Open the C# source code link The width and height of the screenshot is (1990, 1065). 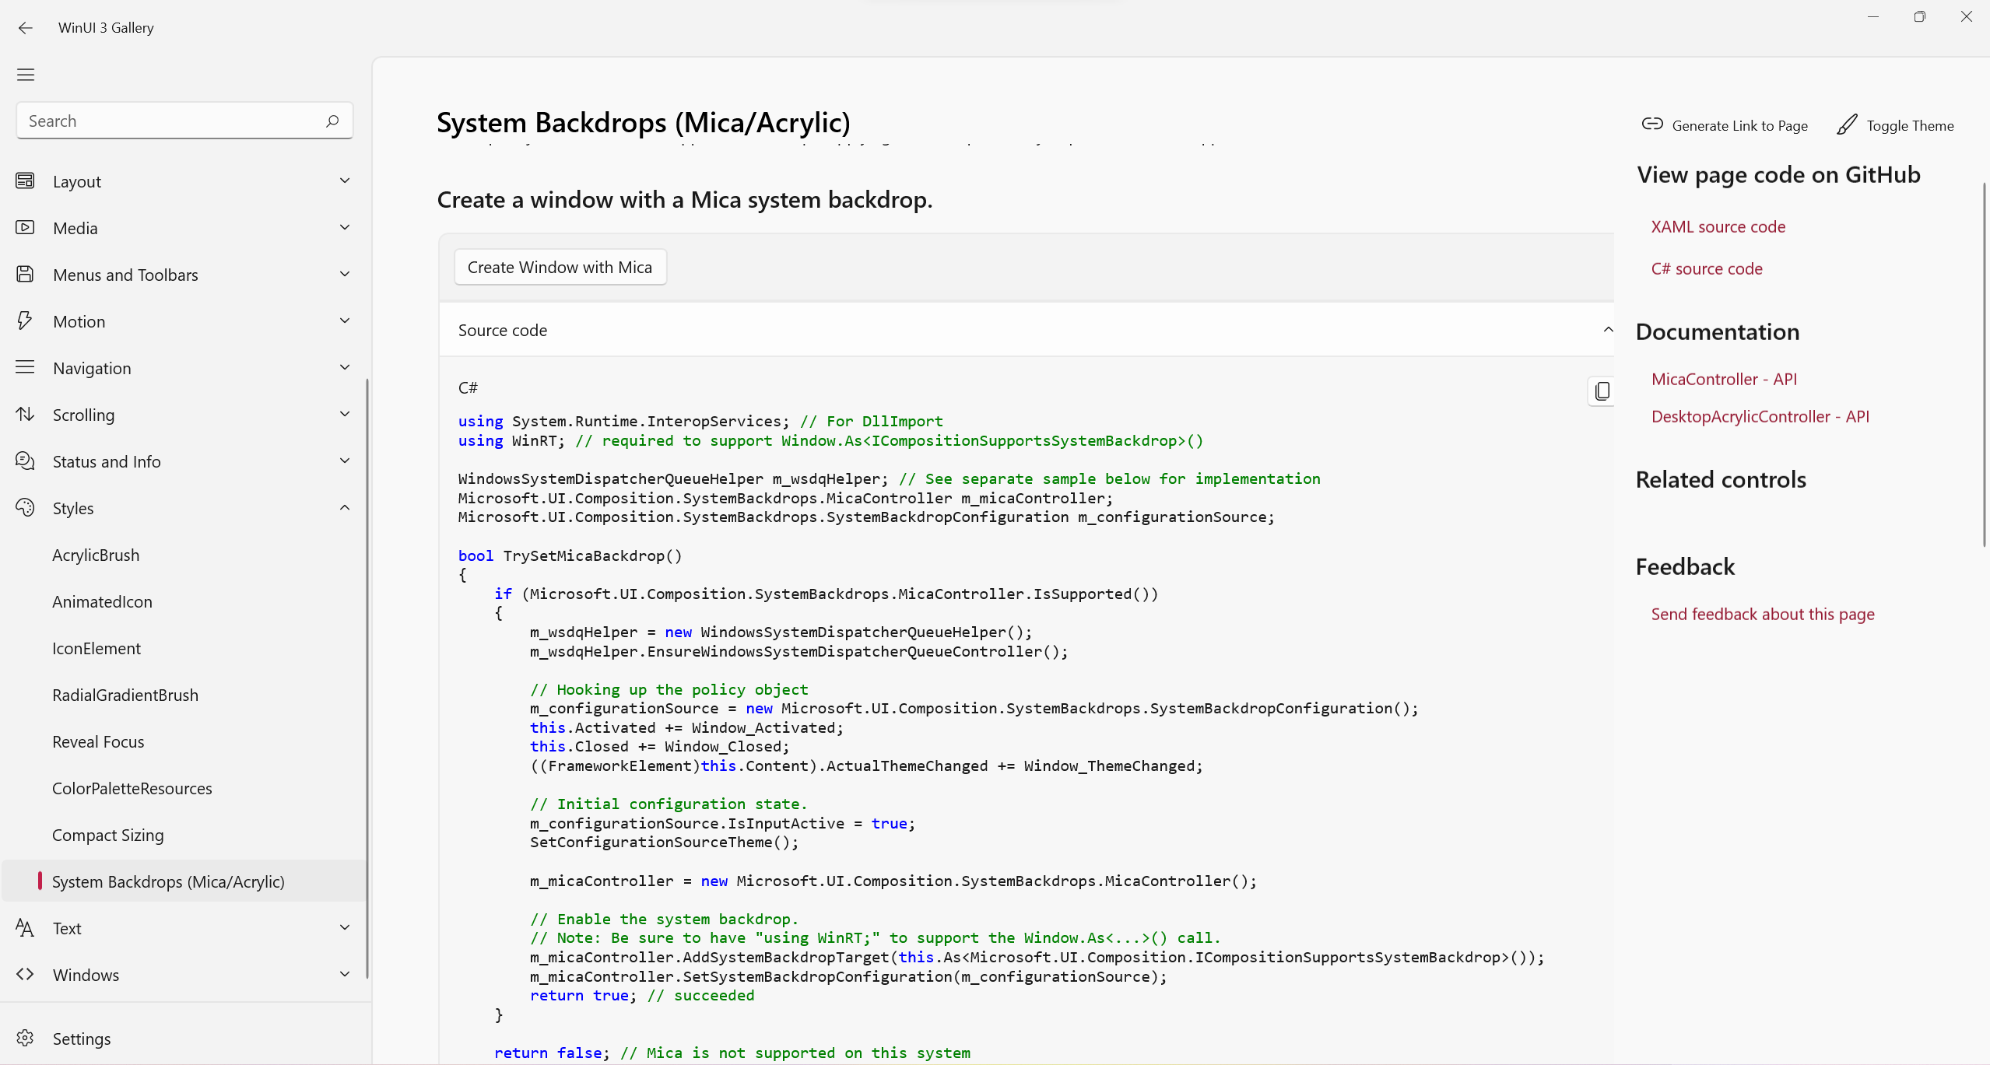pos(1707,268)
